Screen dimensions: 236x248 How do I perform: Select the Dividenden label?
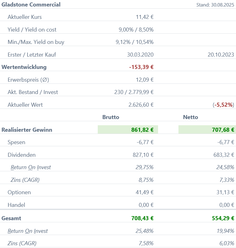(x=22, y=155)
